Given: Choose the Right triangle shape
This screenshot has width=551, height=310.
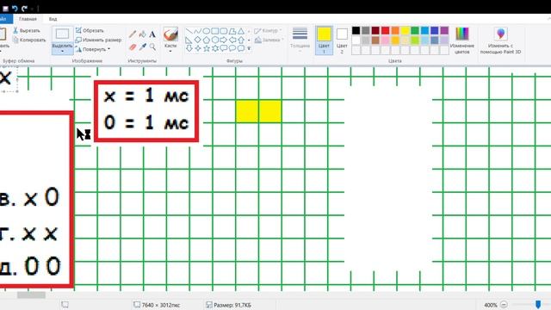Looking at the screenshot, I should (189, 40).
